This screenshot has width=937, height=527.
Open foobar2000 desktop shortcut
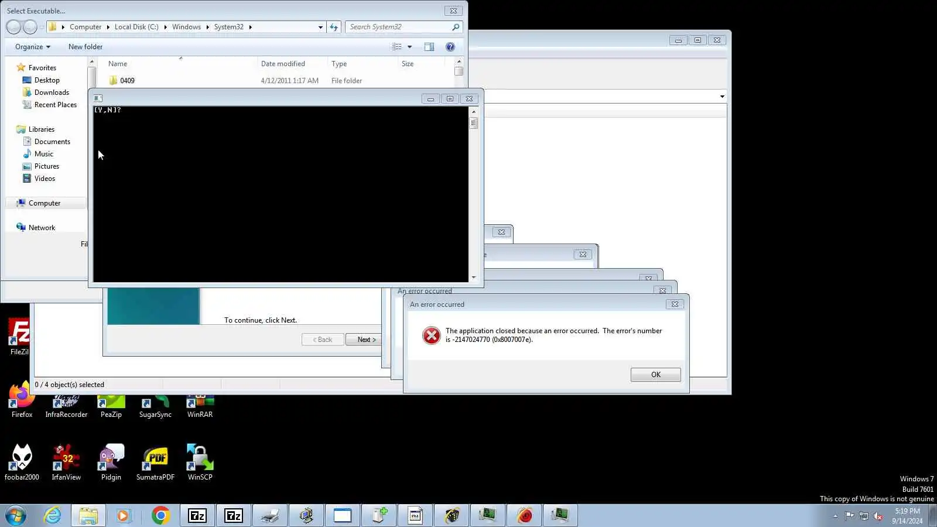point(22,463)
